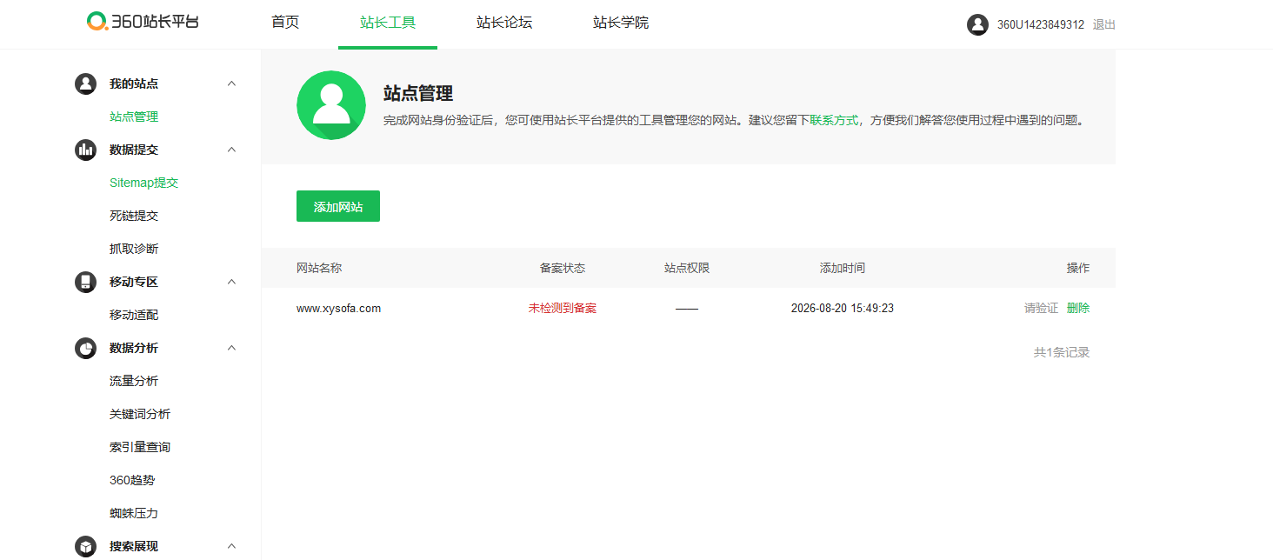Open 360趋势 in the sidebar

(x=132, y=480)
